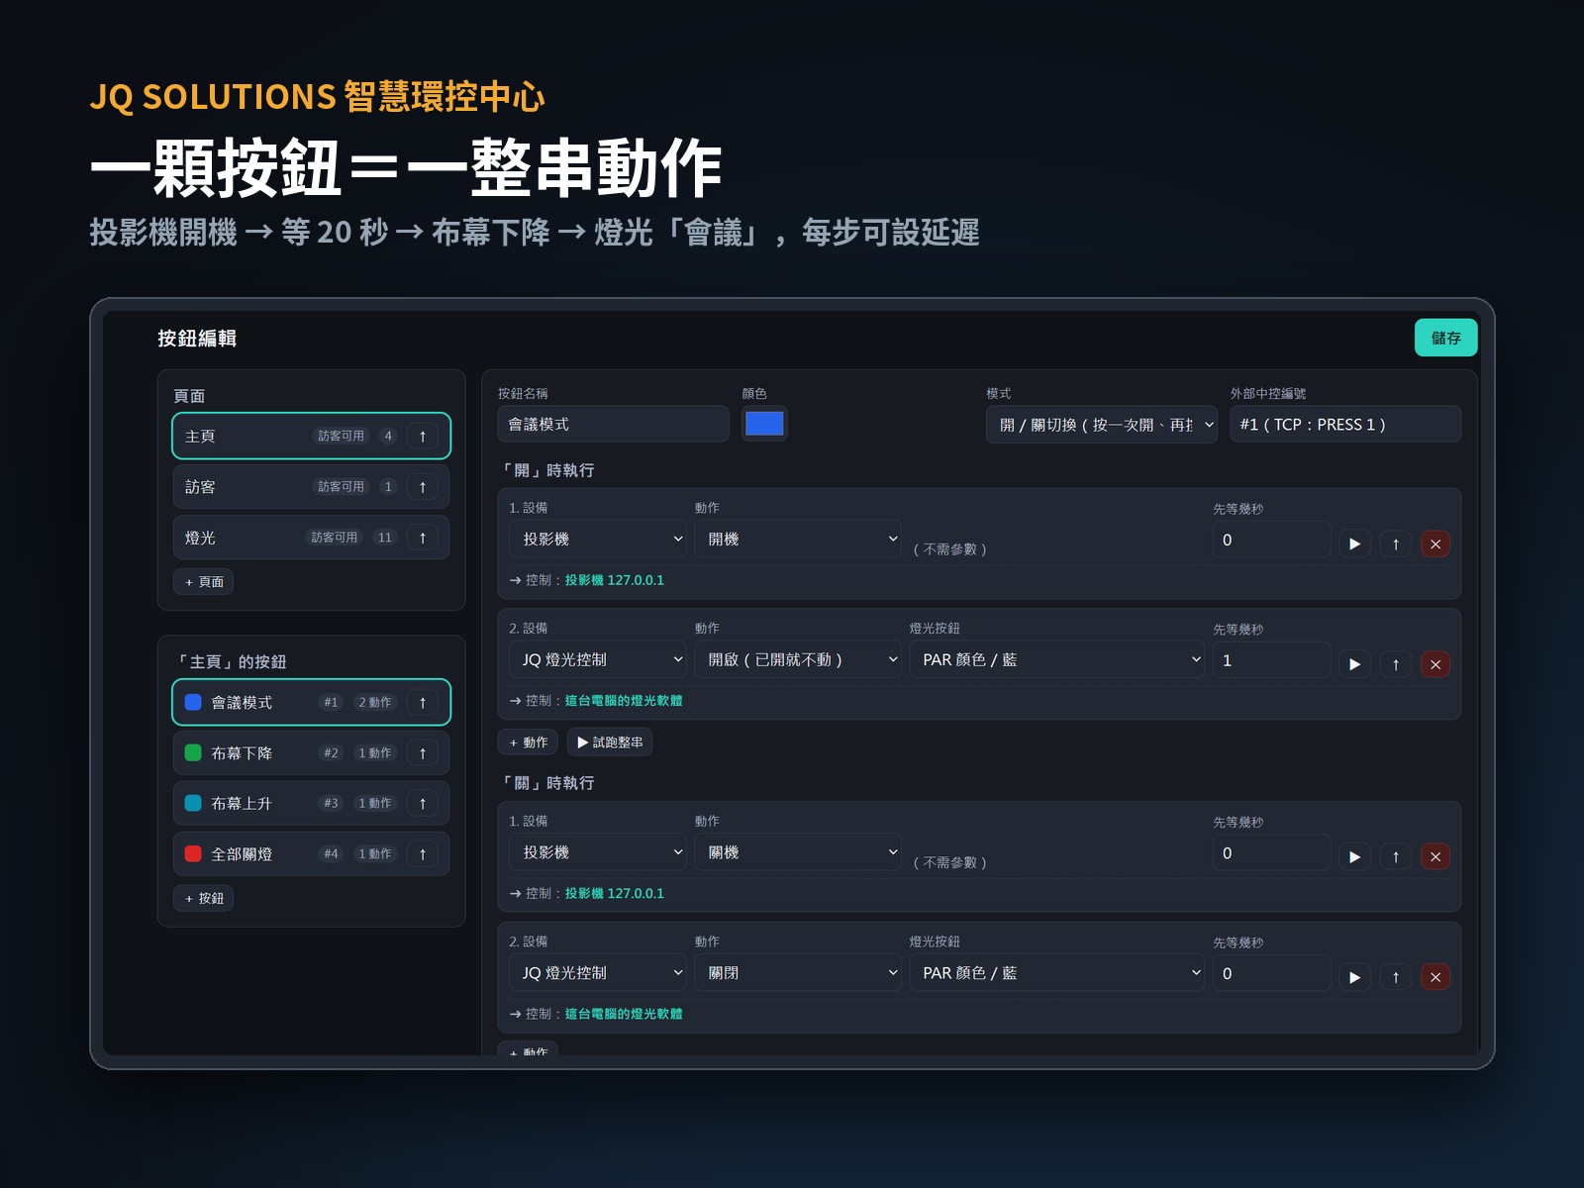Open the 開啟 (已開就不動) action dropdown

click(798, 659)
